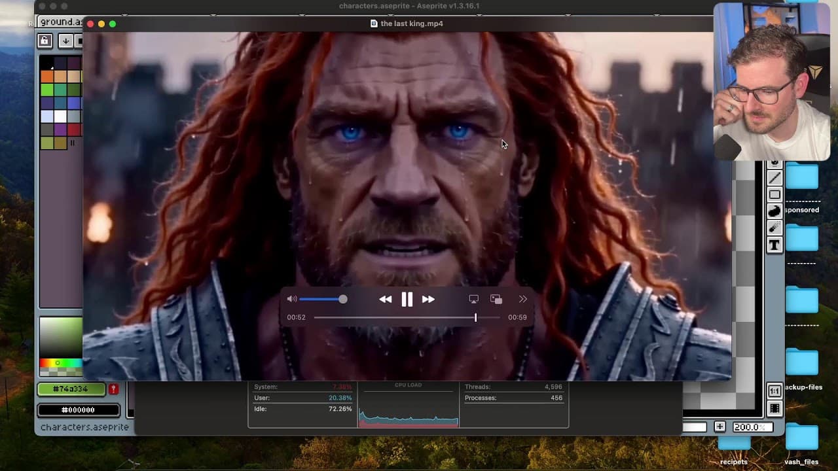The image size is (838, 471).
Task: Select the Contour tool in Aseprite
Action: 774,211
